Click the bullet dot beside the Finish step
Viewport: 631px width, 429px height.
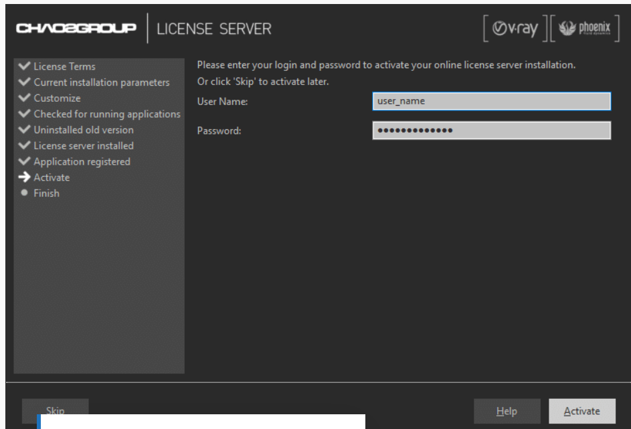[24, 193]
